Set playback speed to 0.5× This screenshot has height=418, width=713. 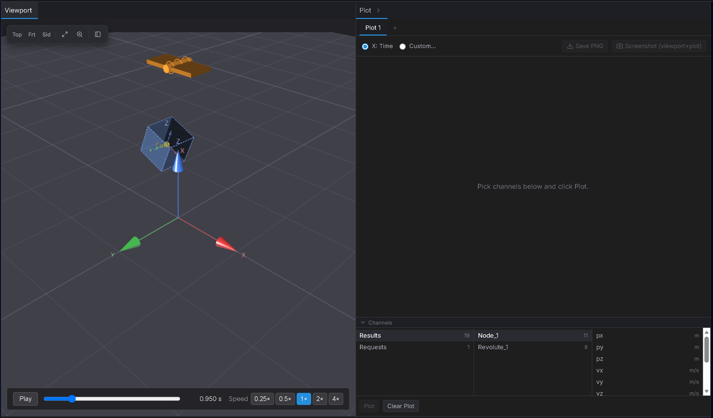(x=285, y=399)
